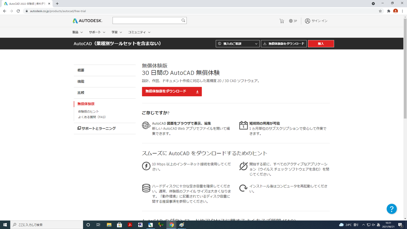Image resolution: width=407 pixels, height=229 pixels.
Task: Toggle the あ IME input mode
Action: coord(378,225)
